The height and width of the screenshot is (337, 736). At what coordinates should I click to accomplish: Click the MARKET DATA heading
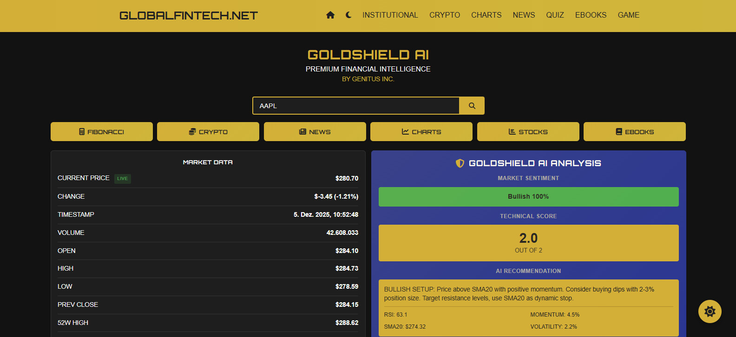click(208, 162)
